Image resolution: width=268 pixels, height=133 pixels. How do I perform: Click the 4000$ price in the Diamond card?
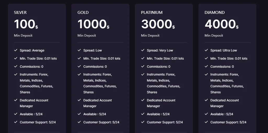tap(221, 25)
